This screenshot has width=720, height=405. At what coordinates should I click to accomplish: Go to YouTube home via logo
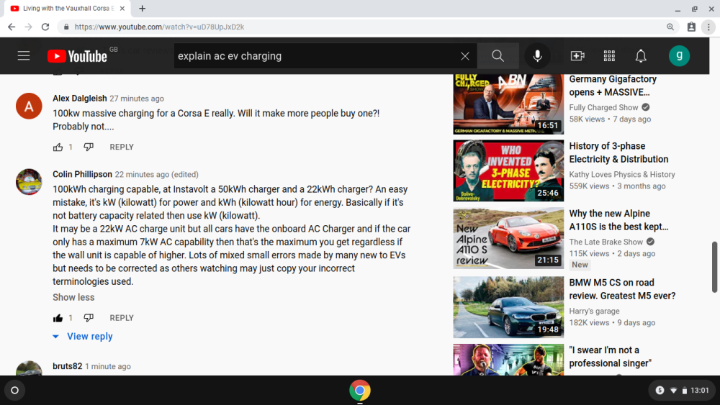tap(77, 56)
